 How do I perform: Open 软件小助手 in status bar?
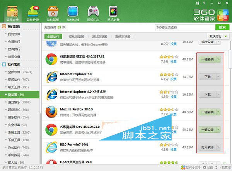pos(191,168)
